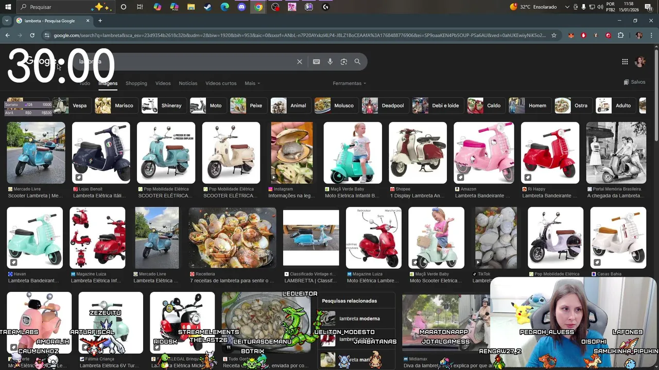Viewport: 659px width, 370px height.
Task: Open File Explorer in the taskbar
Action: point(191,7)
